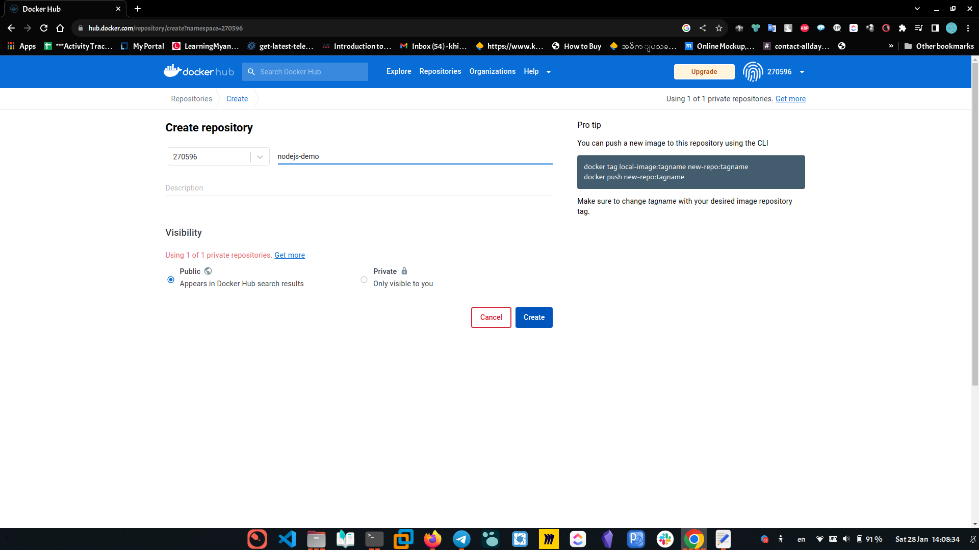Launch Visual Studio Code from the taskbar
This screenshot has width=979, height=550.
coord(287,539)
